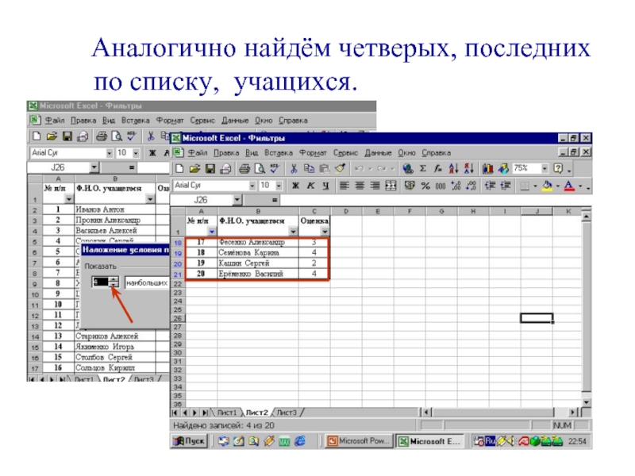Click the Sort Ascending icon
Screen dimensions: 635x476
[x=453, y=168]
